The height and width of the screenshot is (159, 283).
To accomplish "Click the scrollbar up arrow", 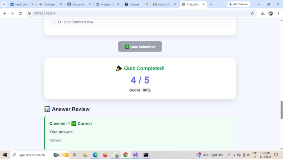I will tap(281, 21).
